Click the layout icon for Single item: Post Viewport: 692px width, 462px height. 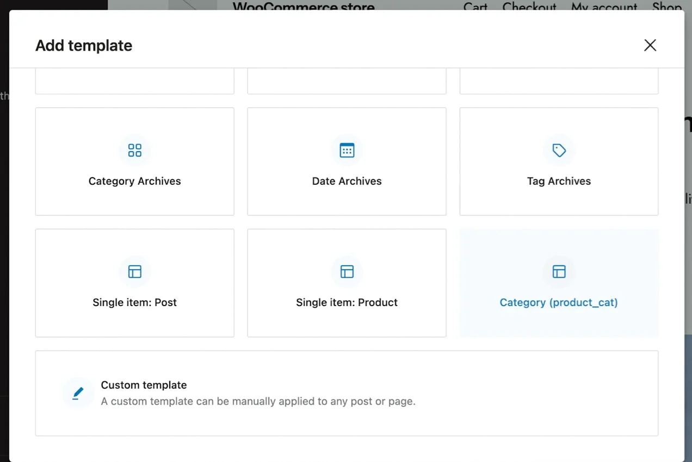[x=134, y=272]
